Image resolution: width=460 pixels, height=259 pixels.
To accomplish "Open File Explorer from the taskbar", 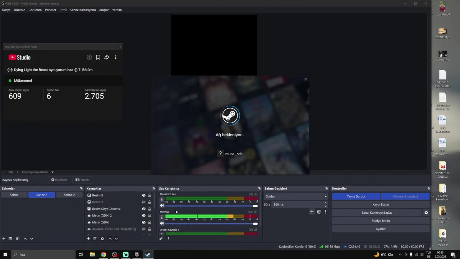I will [x=92, y=254].
